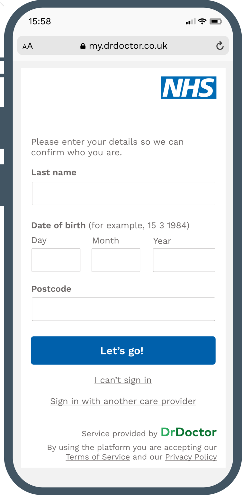
Task: Tap the 15:58 clock in status bar
Action: click(40, 22)
